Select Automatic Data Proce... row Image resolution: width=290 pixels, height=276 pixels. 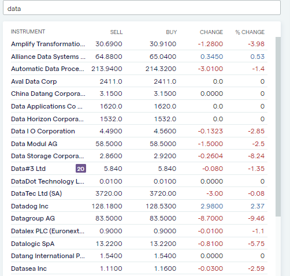click(x=139, y=69)
